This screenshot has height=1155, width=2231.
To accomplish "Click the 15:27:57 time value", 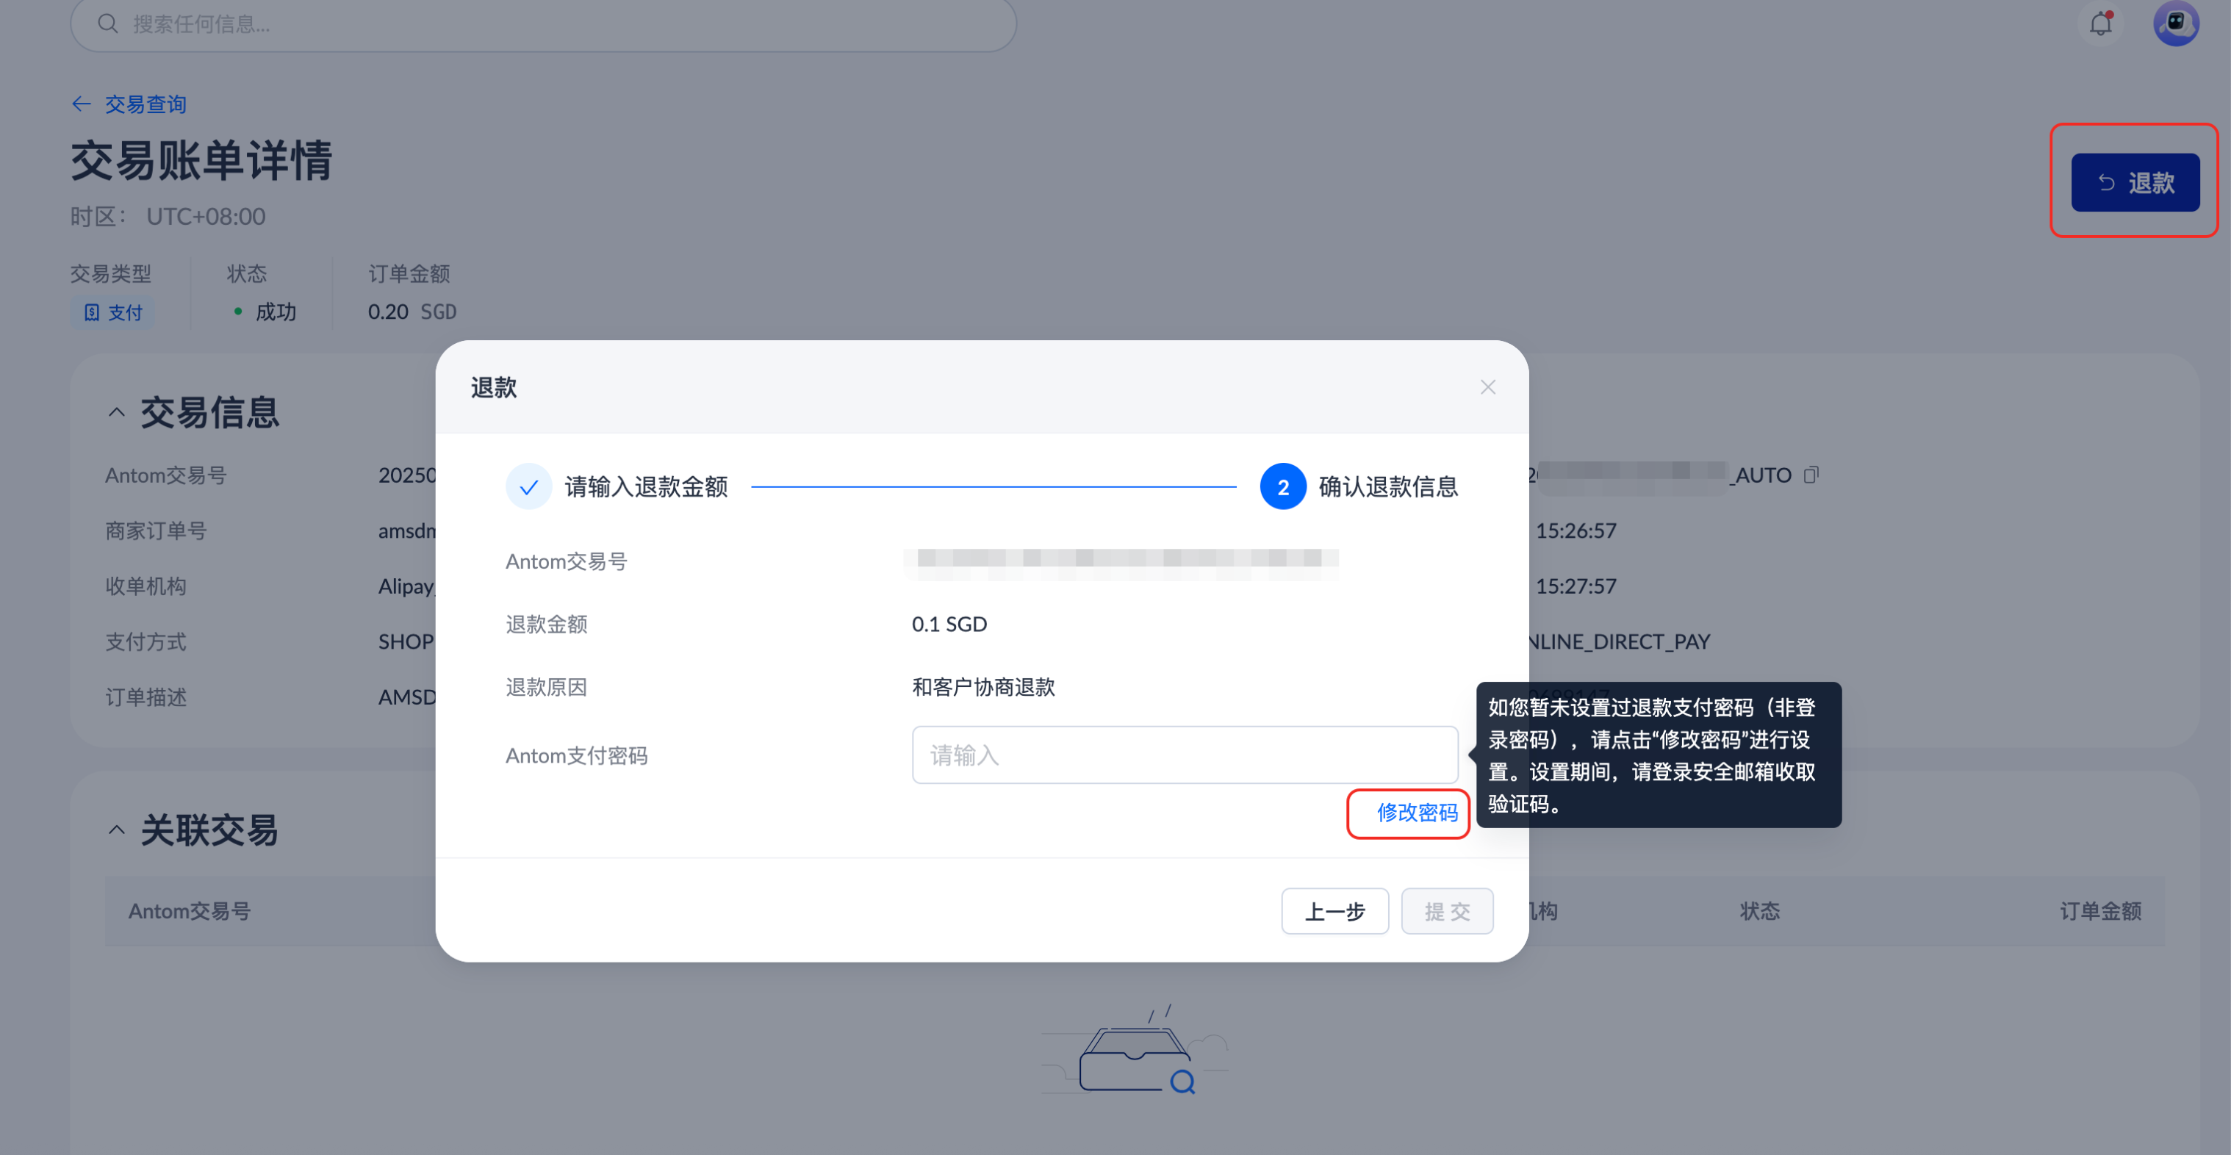I will [1576, 586].
